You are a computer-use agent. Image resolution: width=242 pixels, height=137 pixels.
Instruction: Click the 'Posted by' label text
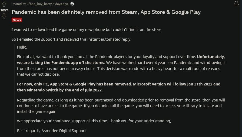[x=19, y=4]
